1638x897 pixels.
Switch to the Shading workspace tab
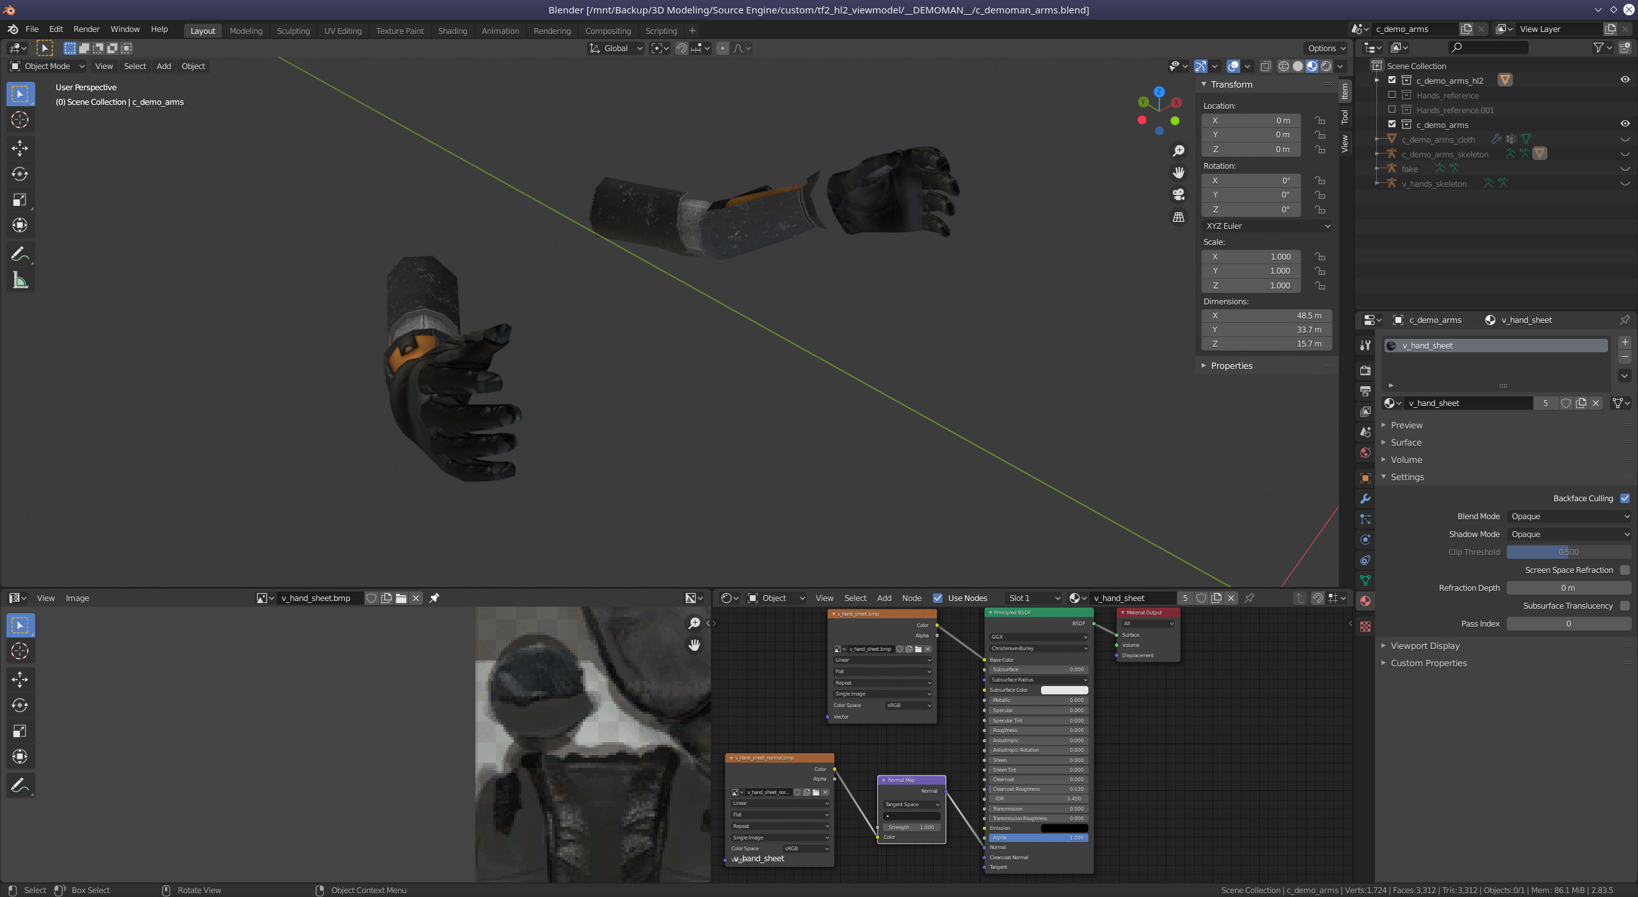coord(452,31)
